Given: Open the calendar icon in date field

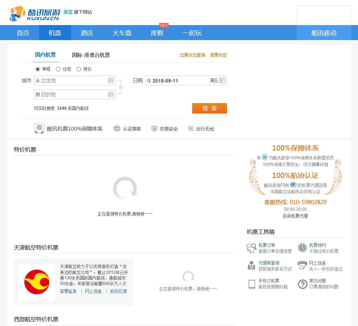Looking at the screenshot, I should point(222,80).
